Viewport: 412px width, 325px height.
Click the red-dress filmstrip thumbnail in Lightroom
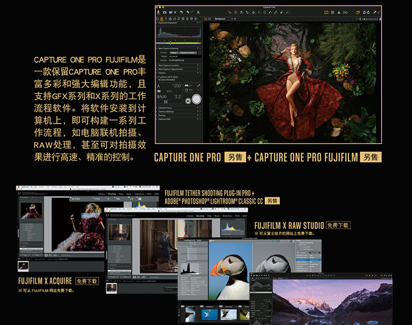tap(23, 266)
